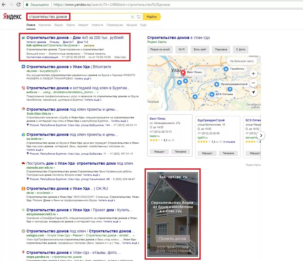
Task: Open the Видео search tab
Action: click(x=59, y=25)
